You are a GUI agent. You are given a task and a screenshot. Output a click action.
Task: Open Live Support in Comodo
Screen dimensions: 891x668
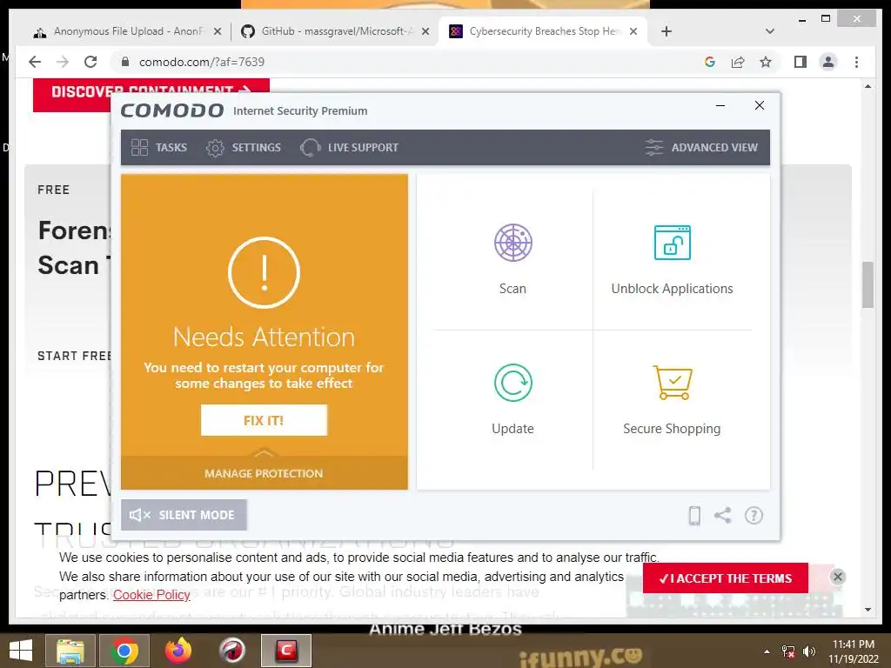pos(350,148)
